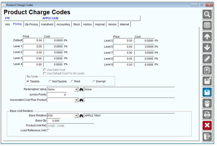The width and height of the screenshot is (217, 146).
Task: Click the pencil edit icon
Action: (x=207, y=59)
